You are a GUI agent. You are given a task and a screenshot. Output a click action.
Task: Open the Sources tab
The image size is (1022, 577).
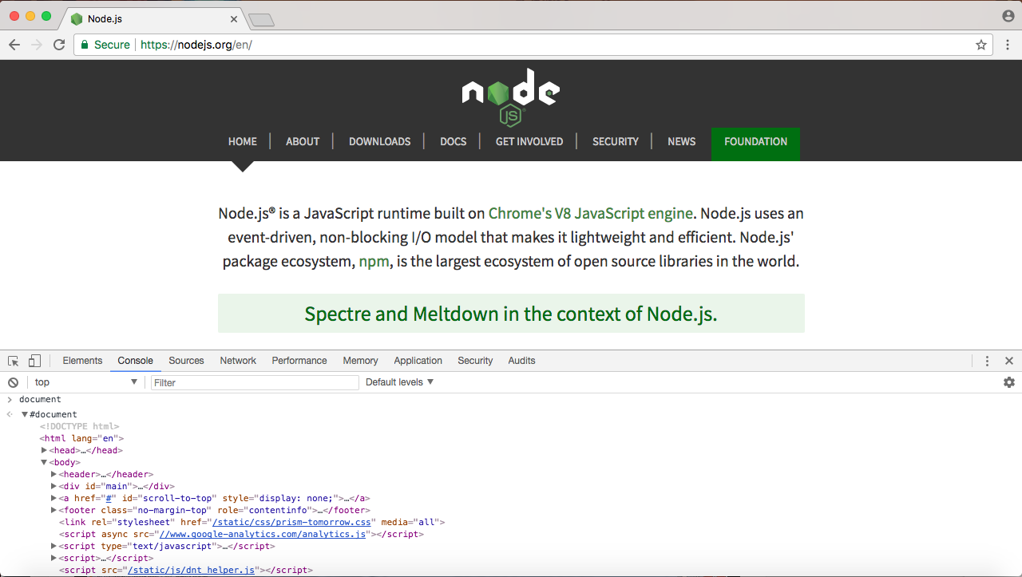186,361
